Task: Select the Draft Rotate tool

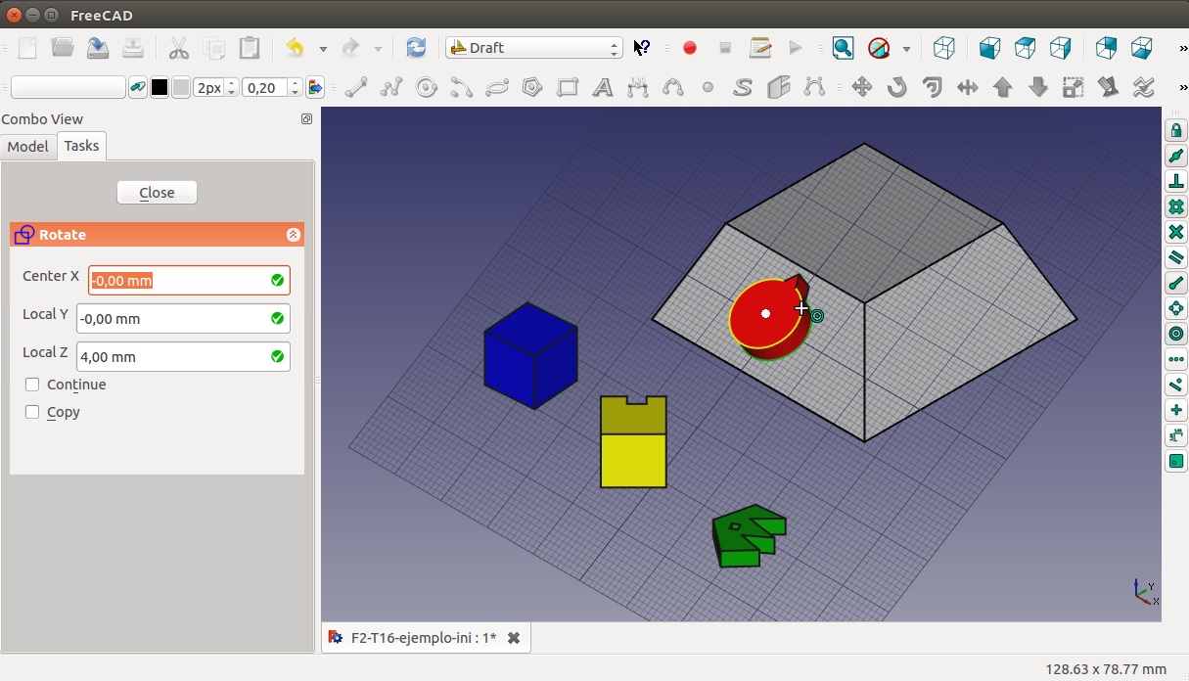Action: (x=897, y=87)
